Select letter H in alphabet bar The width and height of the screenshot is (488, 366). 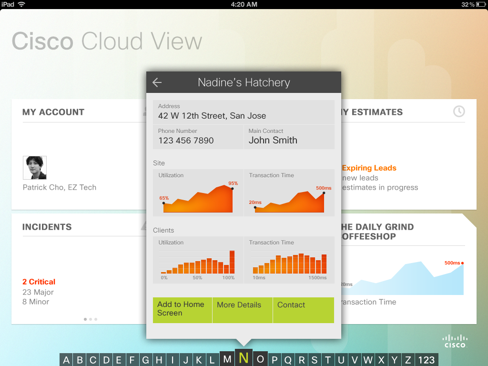[159, 360]
